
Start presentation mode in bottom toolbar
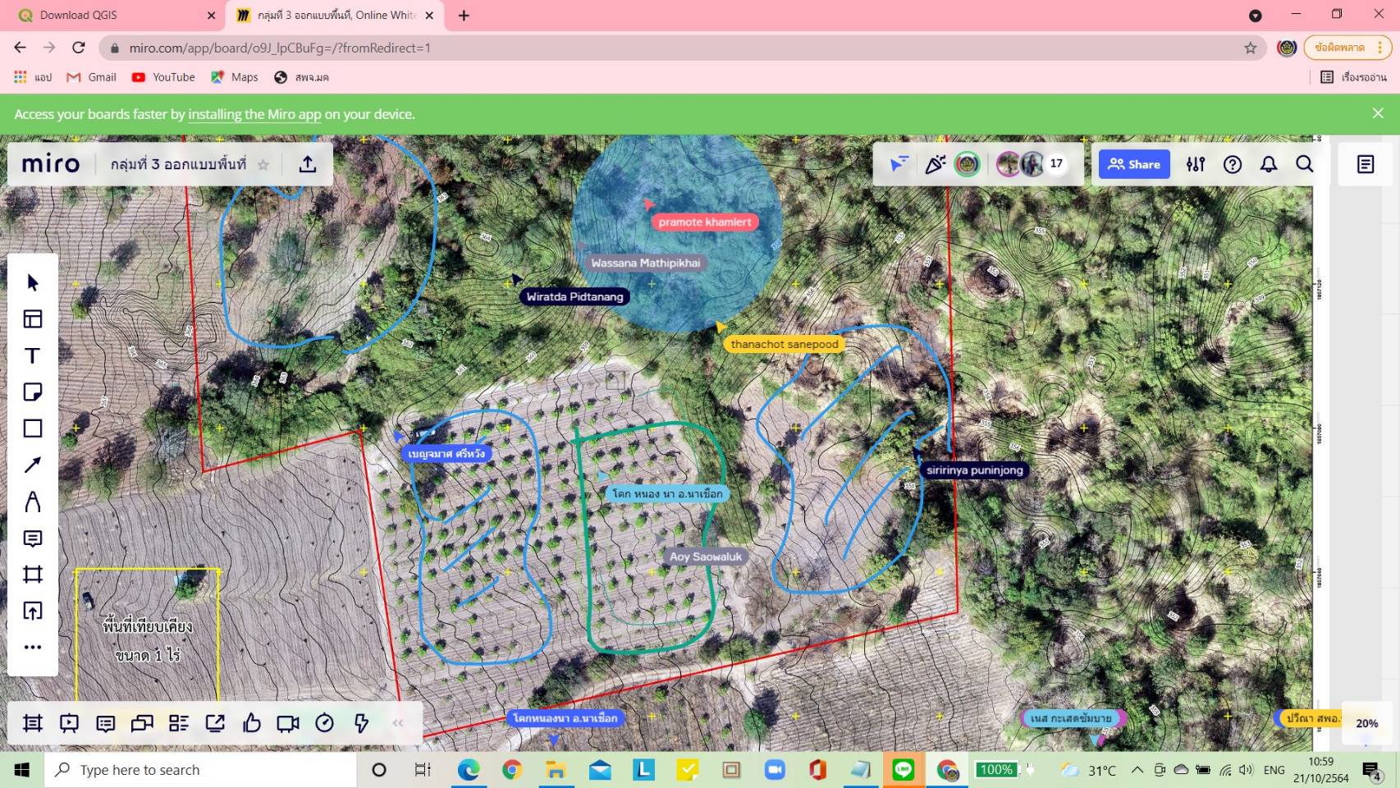coord(69,723)
